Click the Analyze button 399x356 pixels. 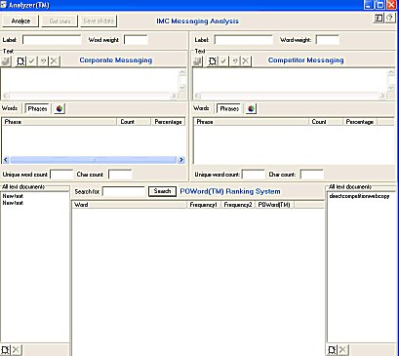pos(20,21)
